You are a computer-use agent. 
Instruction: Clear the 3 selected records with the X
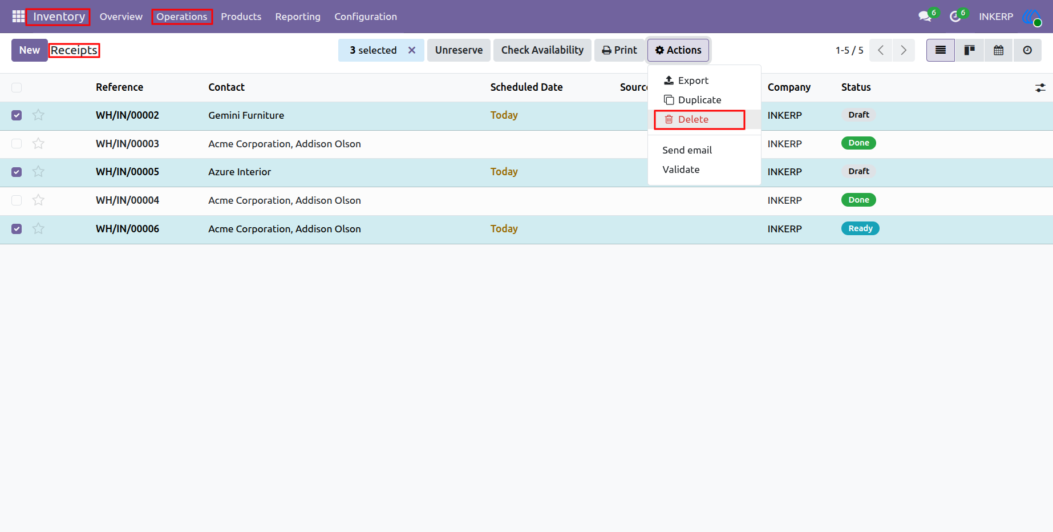(412, 50)
